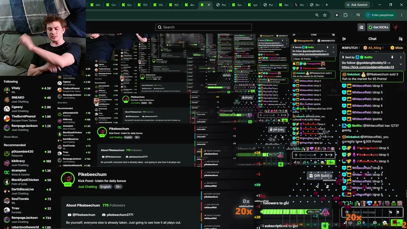
Task: Open a new browser tab
Action: click(327, 5)
